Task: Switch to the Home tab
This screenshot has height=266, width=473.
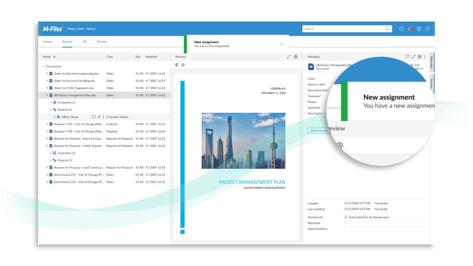Action: click(47, 42)
